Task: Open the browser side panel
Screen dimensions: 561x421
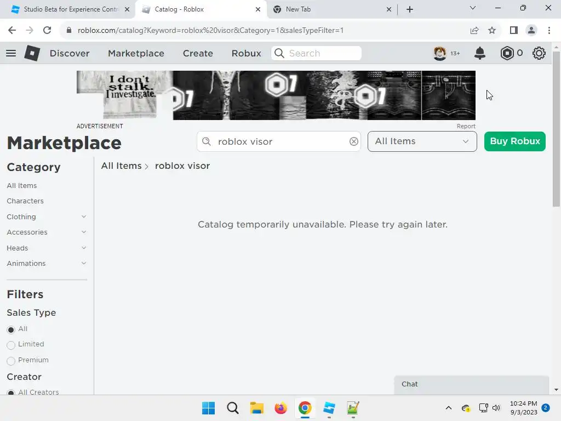Action: [514, 31]
